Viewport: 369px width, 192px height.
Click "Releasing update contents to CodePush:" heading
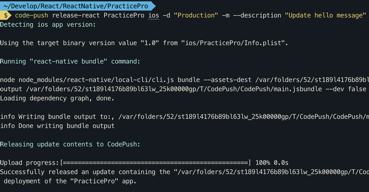coord(70,144)
